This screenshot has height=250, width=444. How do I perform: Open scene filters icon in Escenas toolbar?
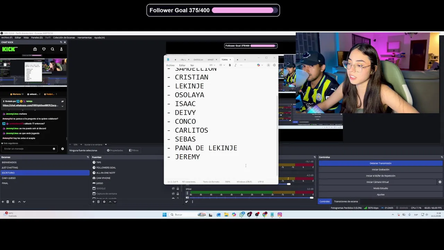coord(14,202)
